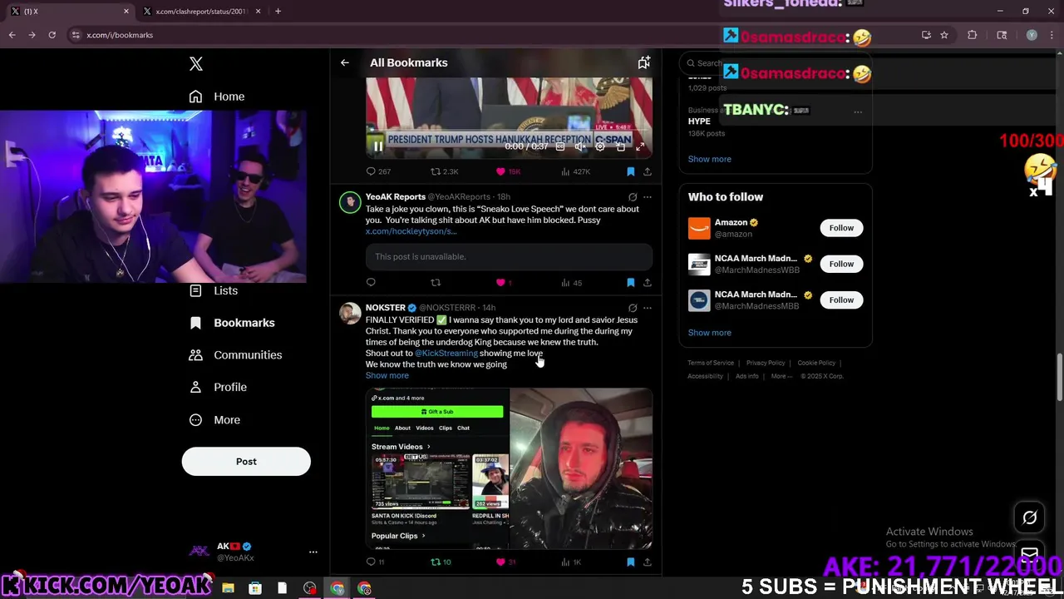Screen dimensions: 1064x599
Task: Remove bookmark on NOKSTER post
Action: click(631, 562)
